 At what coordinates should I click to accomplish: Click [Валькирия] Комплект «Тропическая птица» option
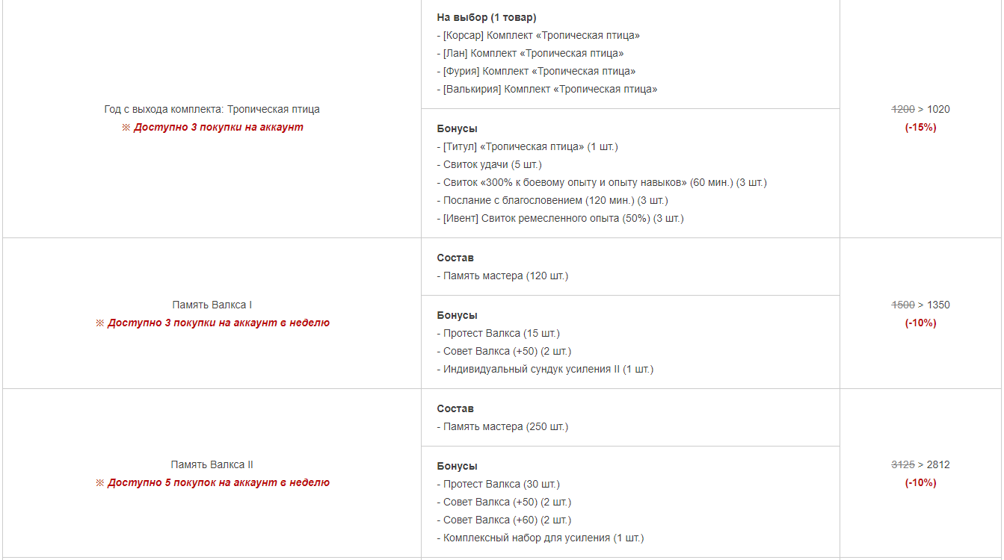547,89
